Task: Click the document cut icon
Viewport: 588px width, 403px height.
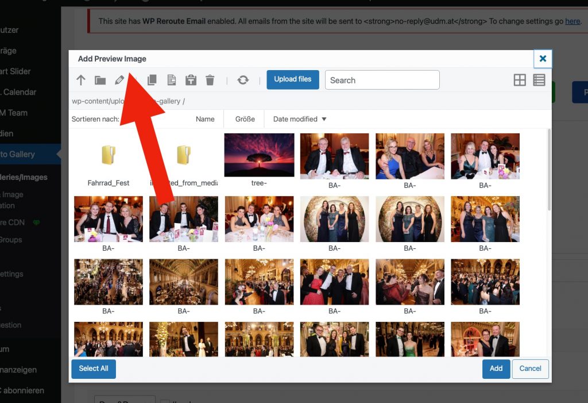Action: (171, 80)
